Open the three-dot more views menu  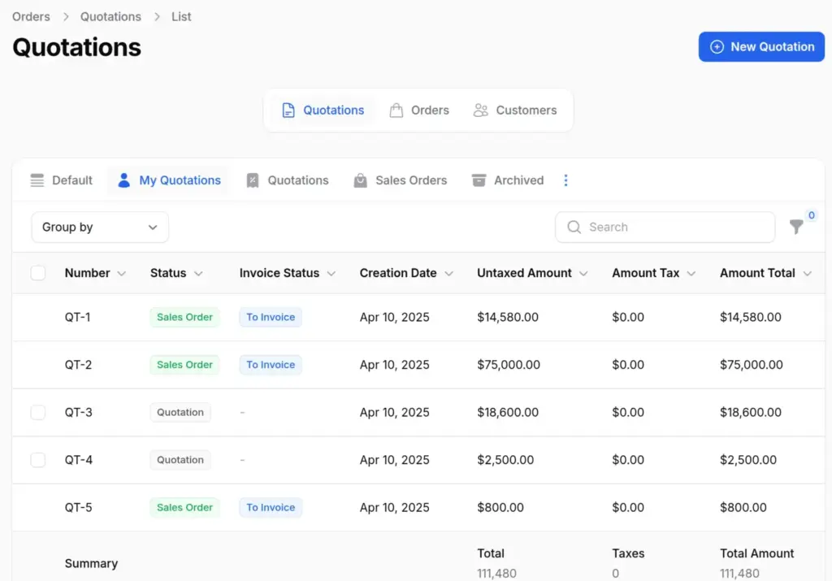tap(565, 180)
